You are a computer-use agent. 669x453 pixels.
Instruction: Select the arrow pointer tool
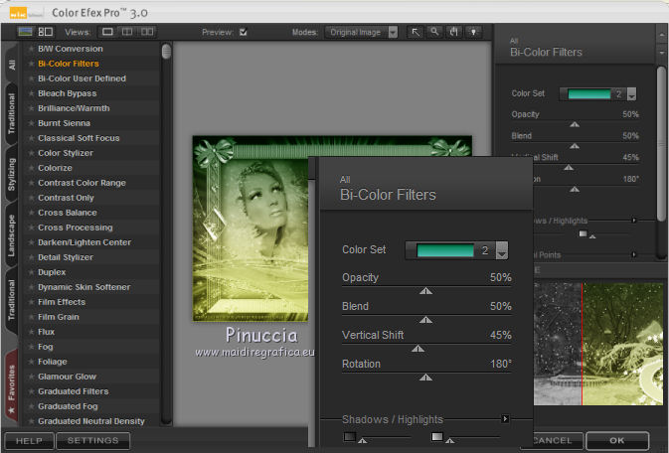click(416, 32)
